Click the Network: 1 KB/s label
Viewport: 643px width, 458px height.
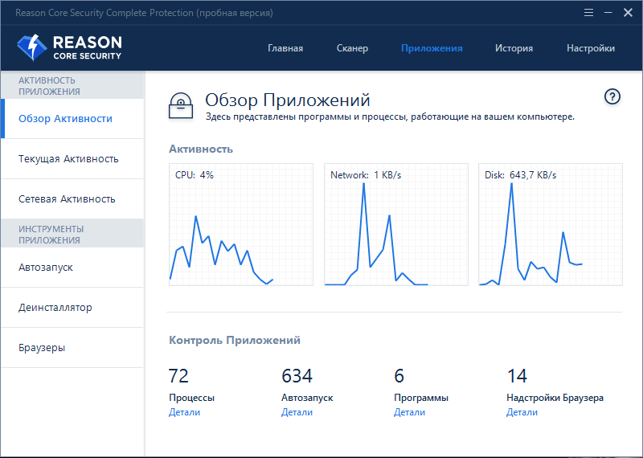click(366, 175)
